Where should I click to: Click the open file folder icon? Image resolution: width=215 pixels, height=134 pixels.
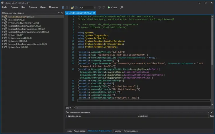click(x=73, y=7)
